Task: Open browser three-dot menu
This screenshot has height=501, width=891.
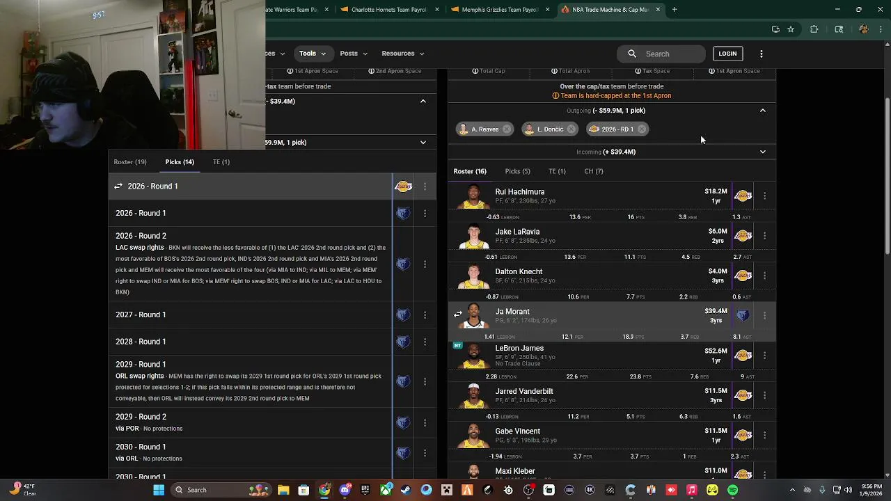Action: pos(881,29)
